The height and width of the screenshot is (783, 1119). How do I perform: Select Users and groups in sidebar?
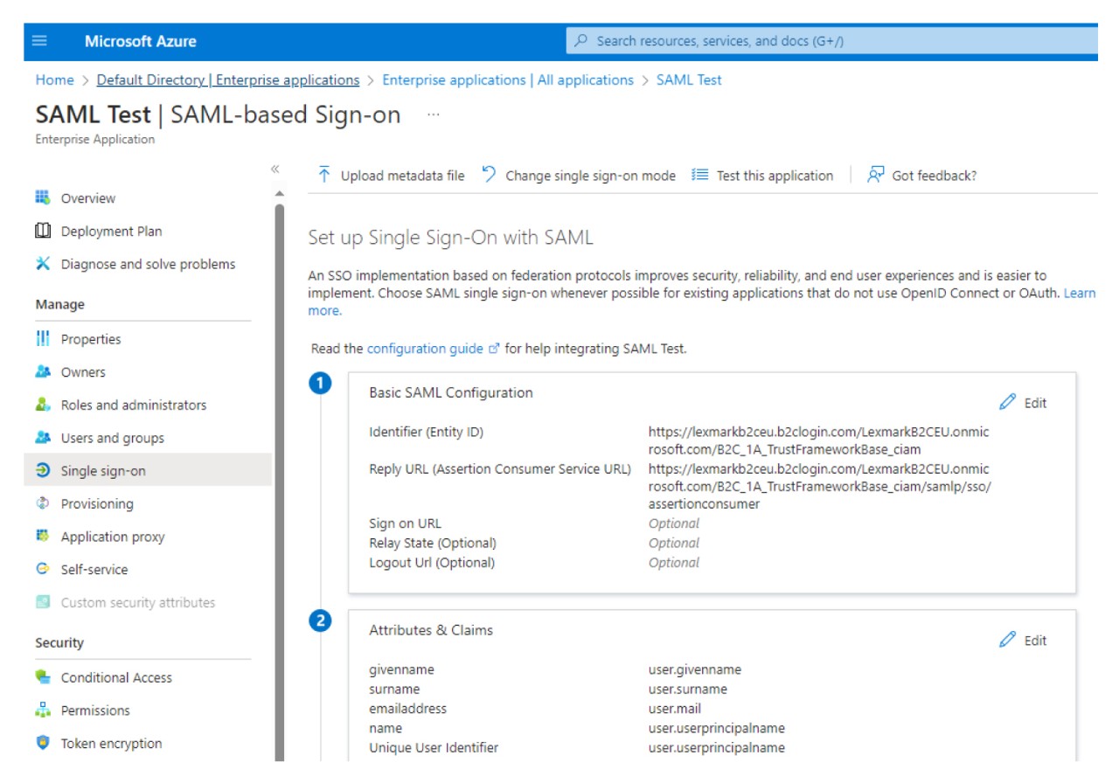coord(112,438)
